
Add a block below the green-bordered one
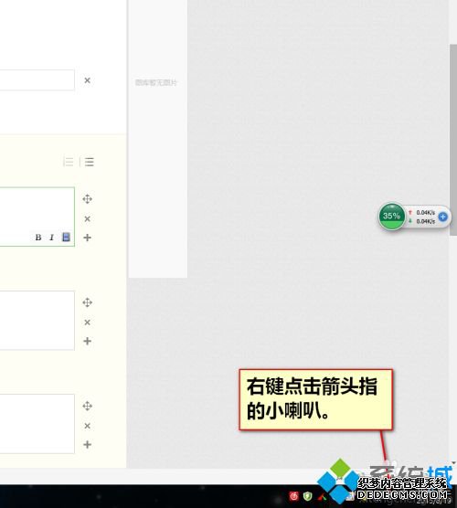(87, 238)
